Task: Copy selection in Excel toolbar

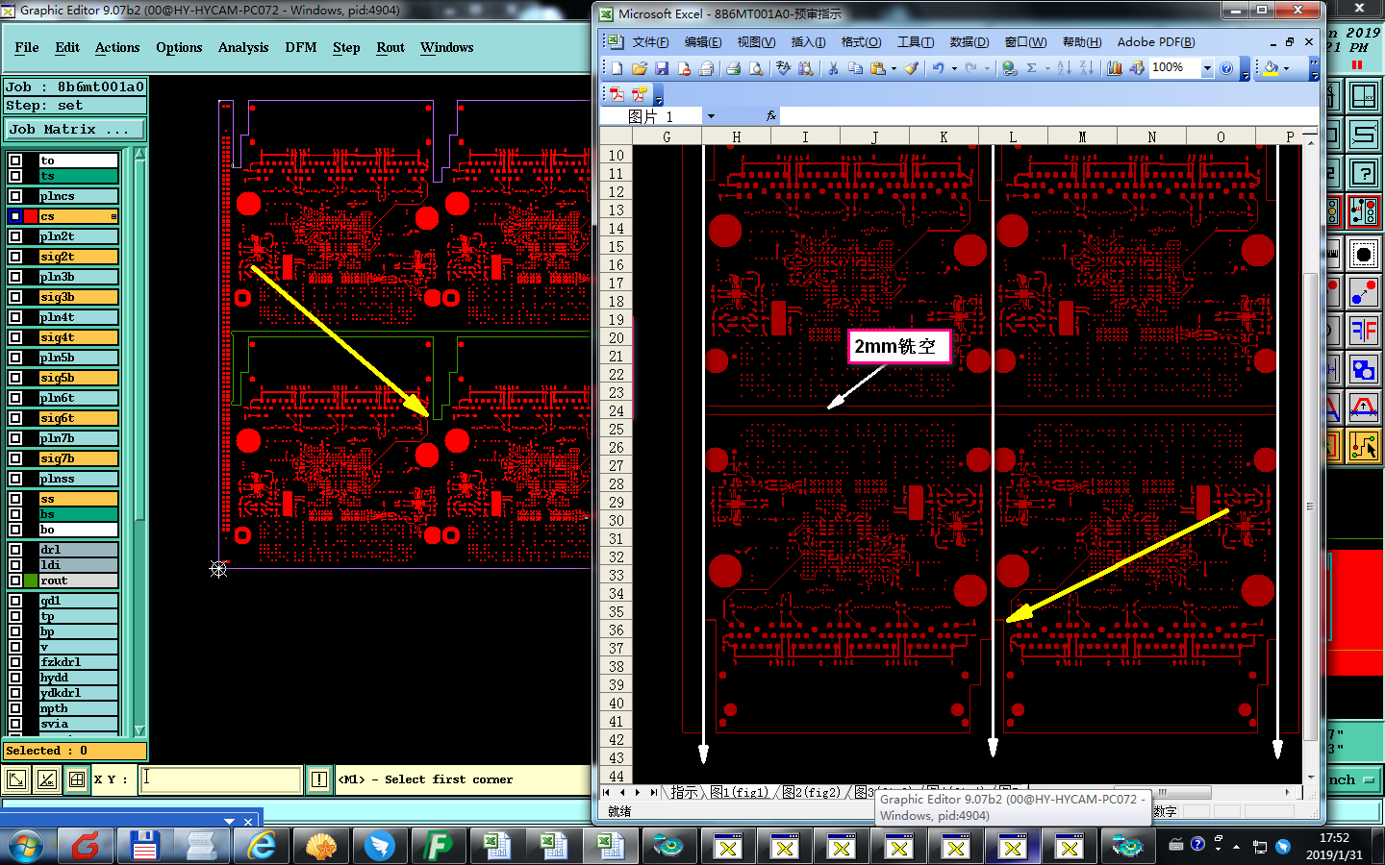Action: click(855, 68)
